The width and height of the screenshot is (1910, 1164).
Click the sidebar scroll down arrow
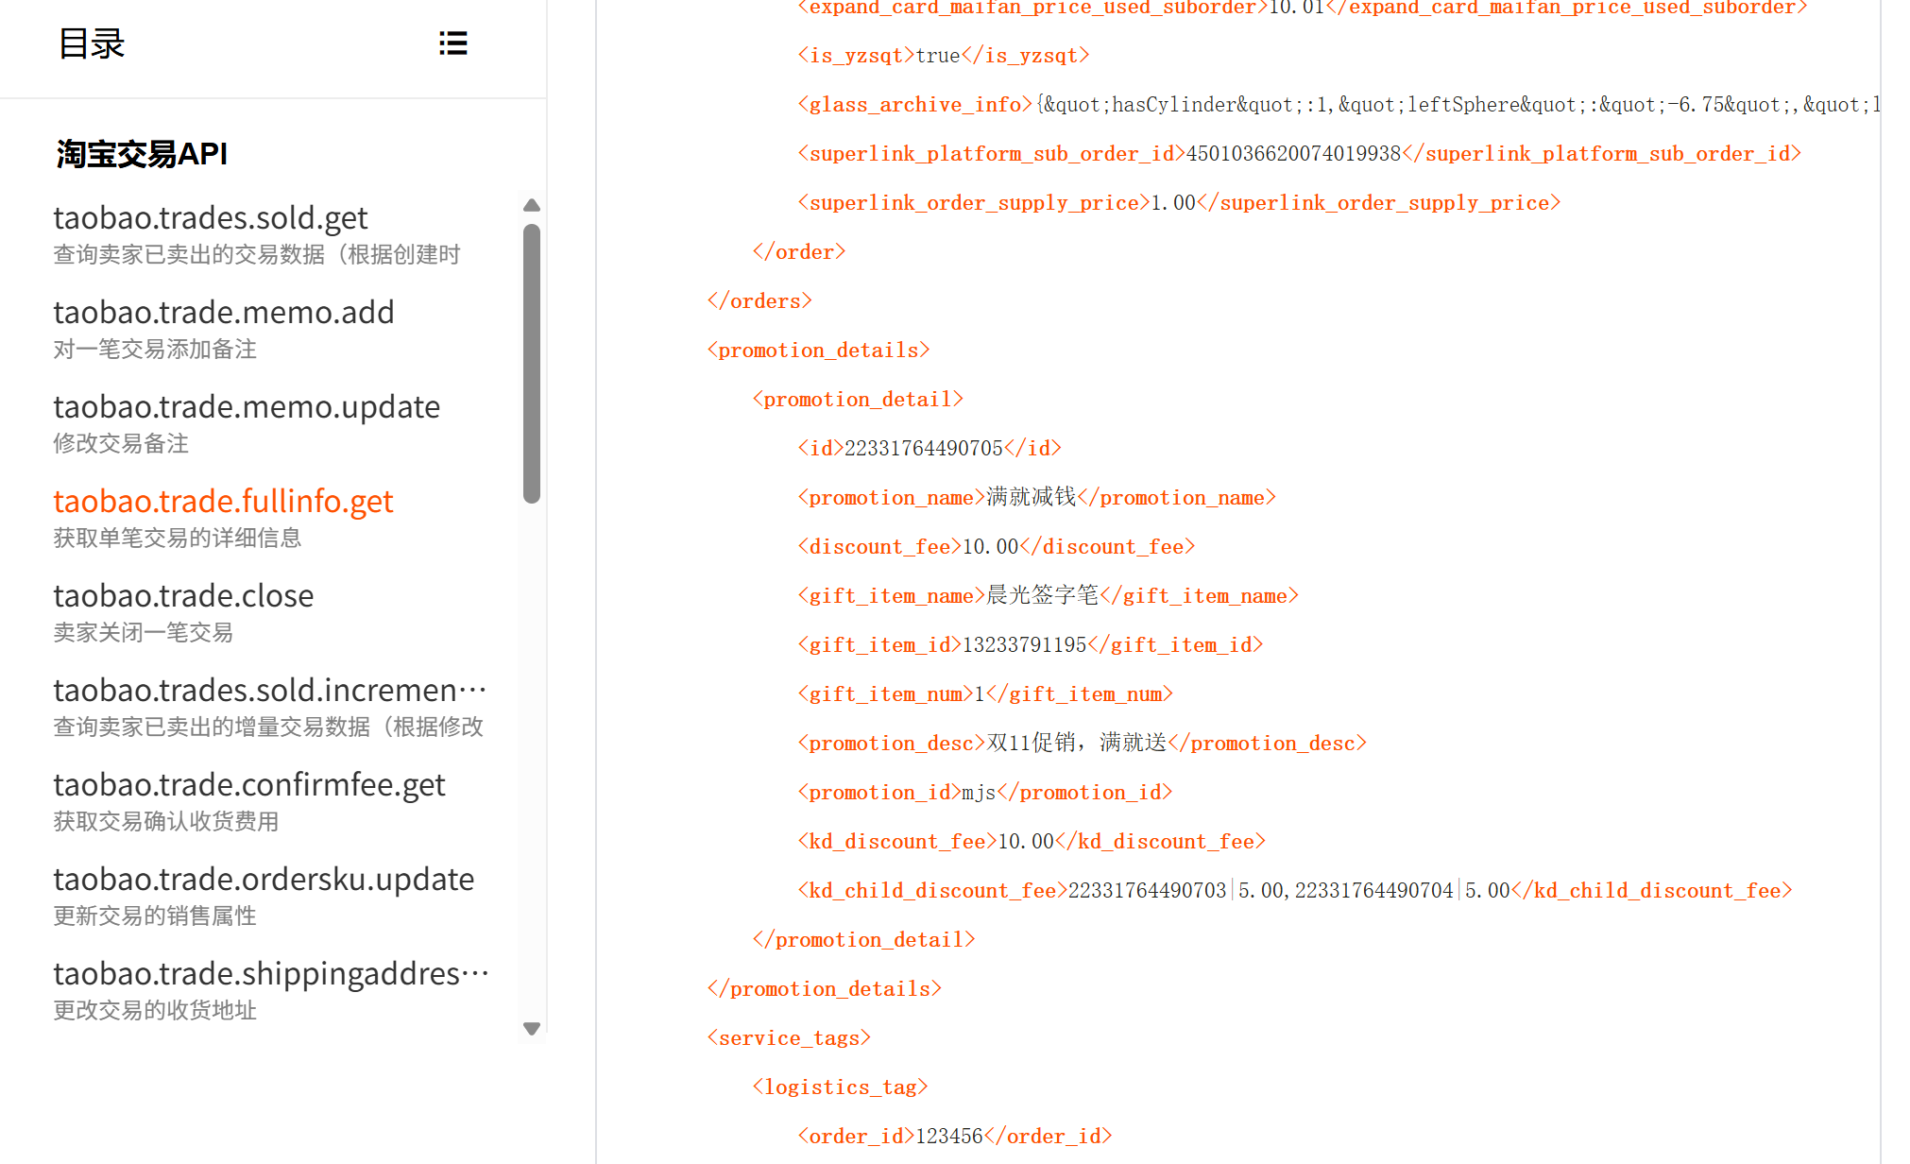532,1029
